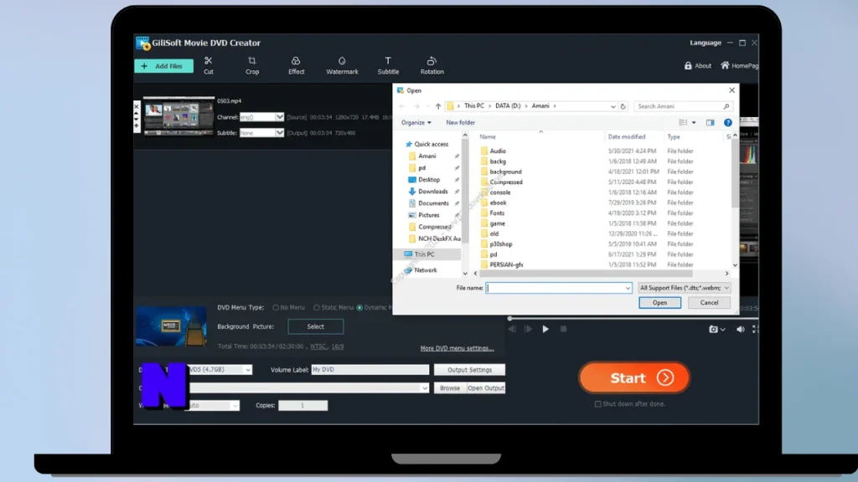This screenshot has height=482, width=858.
Task: Click Select for Background Picture
Action: pos(315,326)
